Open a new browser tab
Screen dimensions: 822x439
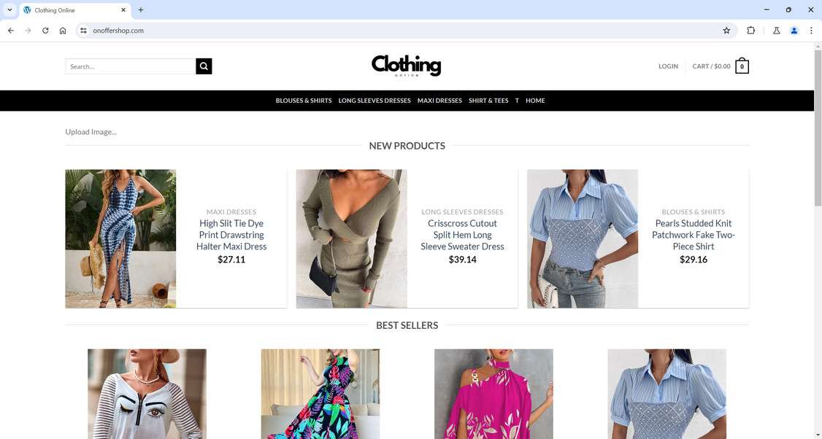[140, 10]
